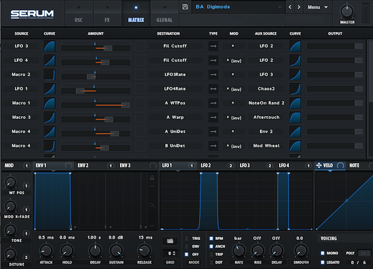Enable the DOT checkbox
The width and height of the screenshot is (373, 269).
pyautogui.click(x=211, y=262)
